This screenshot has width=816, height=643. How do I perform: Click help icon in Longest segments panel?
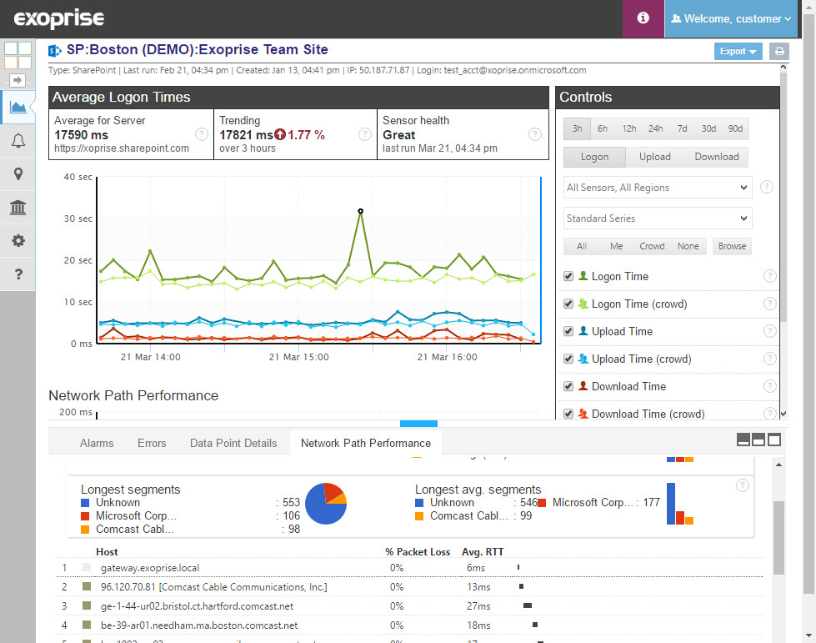coord(743,485)
